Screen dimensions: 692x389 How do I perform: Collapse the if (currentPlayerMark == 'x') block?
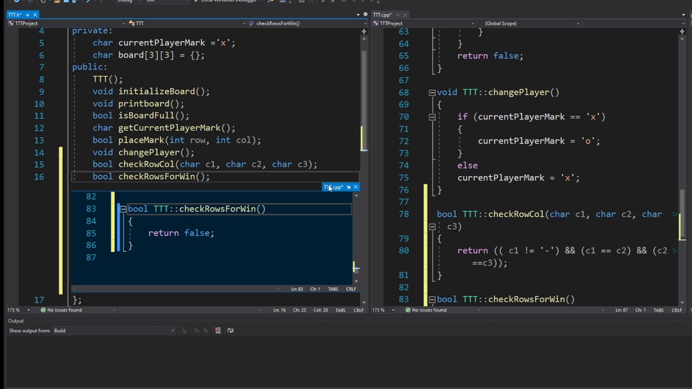point(432,117)
